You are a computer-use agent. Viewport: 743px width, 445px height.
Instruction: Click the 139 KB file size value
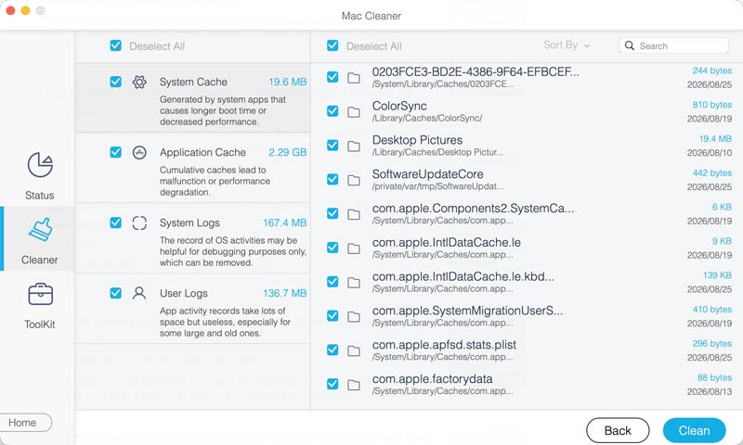[717, 275]
